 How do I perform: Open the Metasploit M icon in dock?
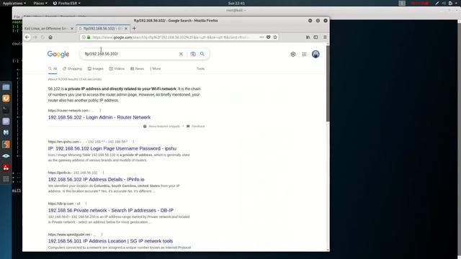[x=6, y=132]
